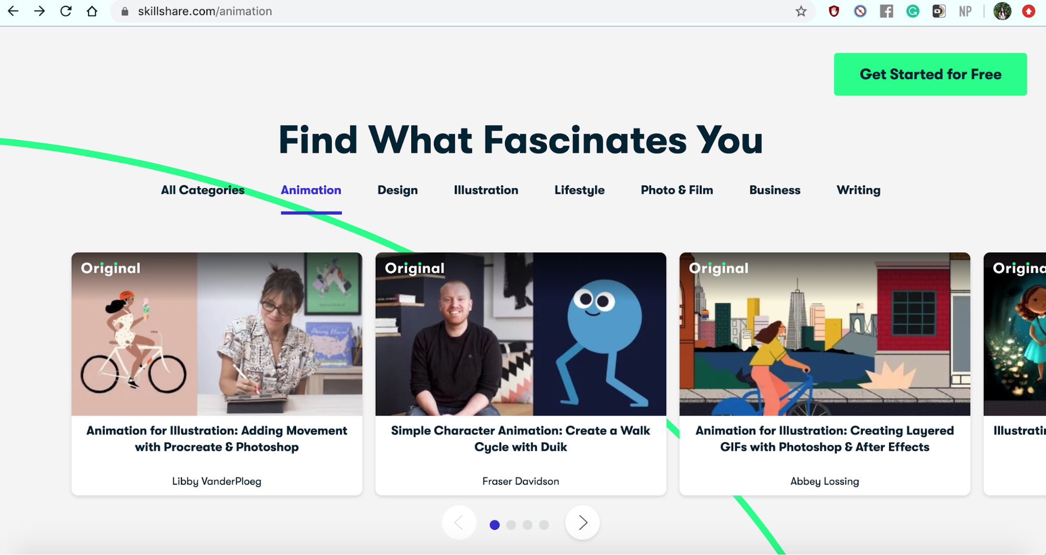
Task: Bookmark this page with the star icon
Action: (801, 11)
